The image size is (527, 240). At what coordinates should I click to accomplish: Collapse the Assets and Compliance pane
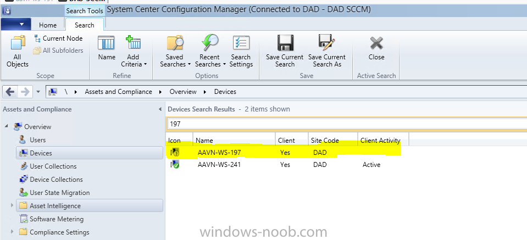(x=160, y=109)
